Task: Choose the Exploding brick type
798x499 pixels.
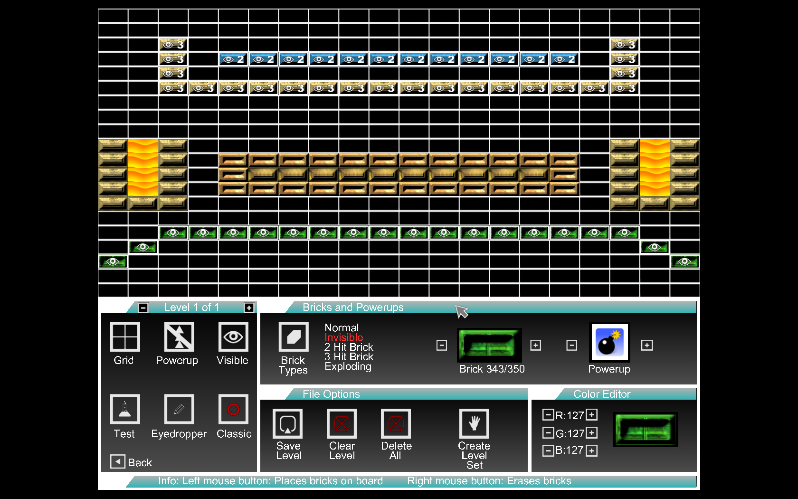Action: point(348,366)
